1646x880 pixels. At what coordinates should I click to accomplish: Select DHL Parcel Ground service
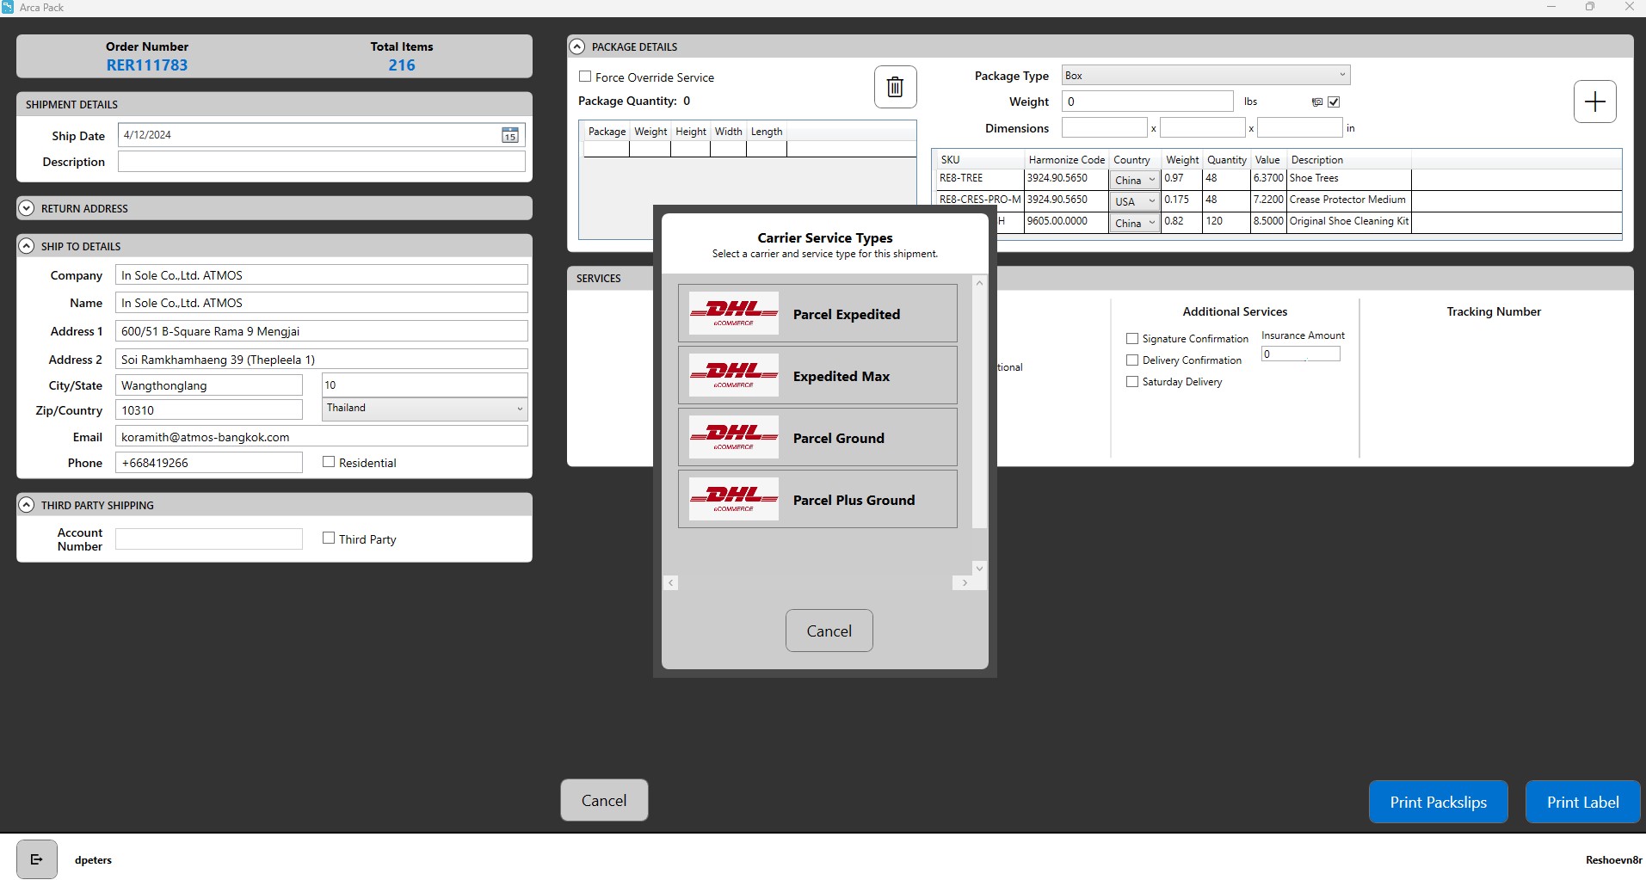[817, 438]
